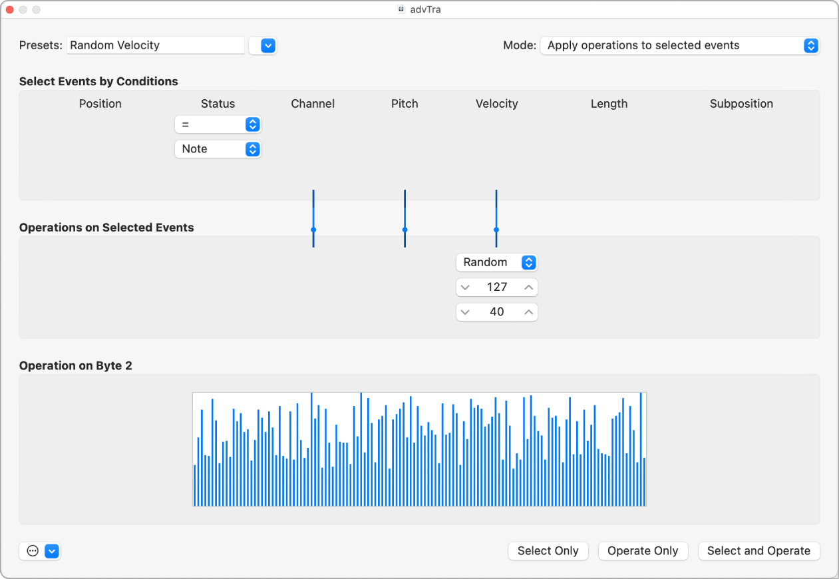
Task: Open the Note status type dropdown
Action: 218,149
